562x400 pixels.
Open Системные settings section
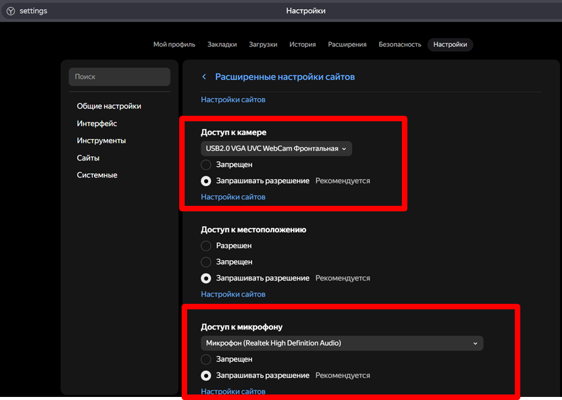coord(97,175)
